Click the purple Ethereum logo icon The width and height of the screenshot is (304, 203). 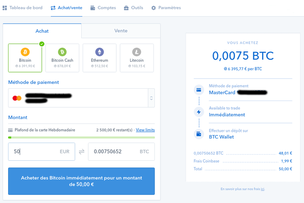[99, 52]
